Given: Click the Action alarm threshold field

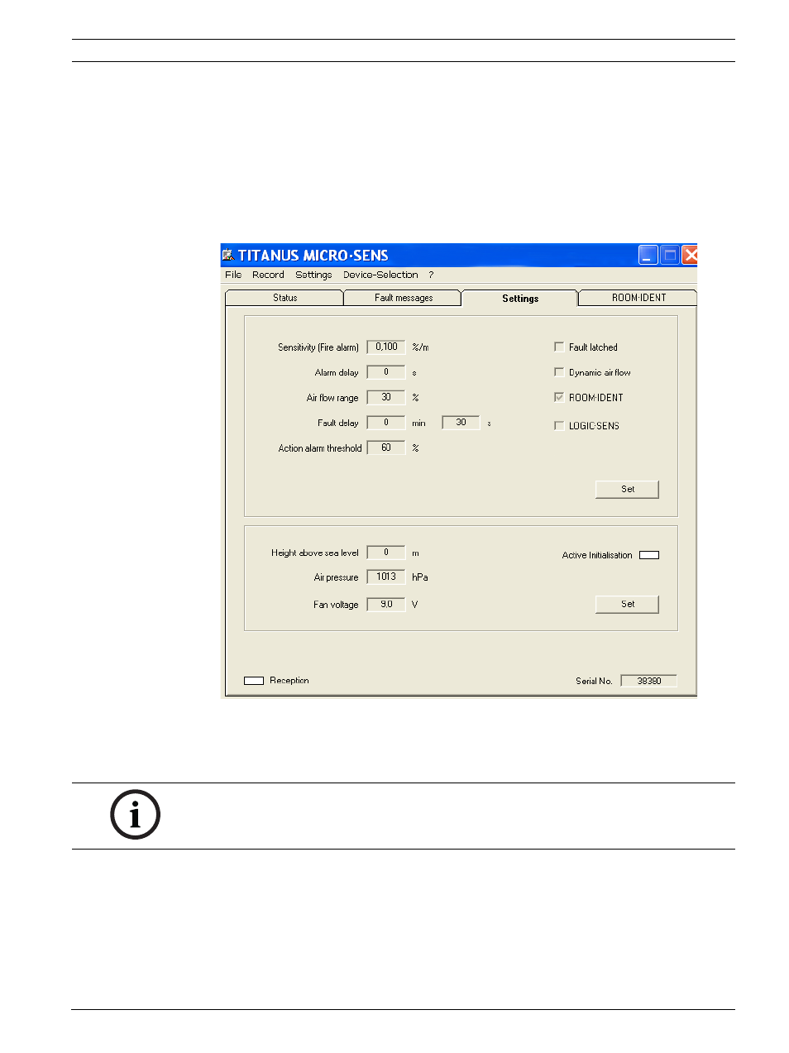Looking at the screenshot, I should [x=386, y=448].
